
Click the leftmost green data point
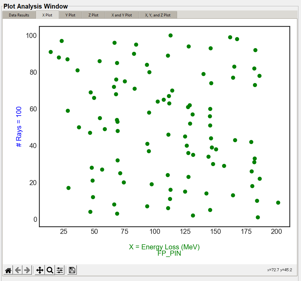pyautogui.click(x=51, y=52)
